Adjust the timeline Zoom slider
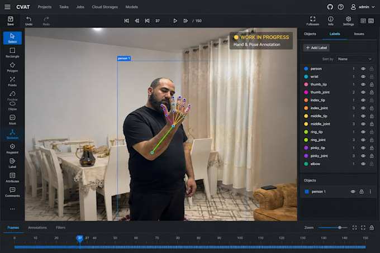Screen dimensions: 380x253 pos(340,227)
